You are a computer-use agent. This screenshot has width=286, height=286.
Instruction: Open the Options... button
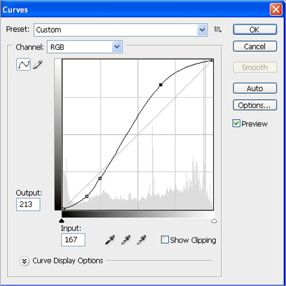click(255, 105)
